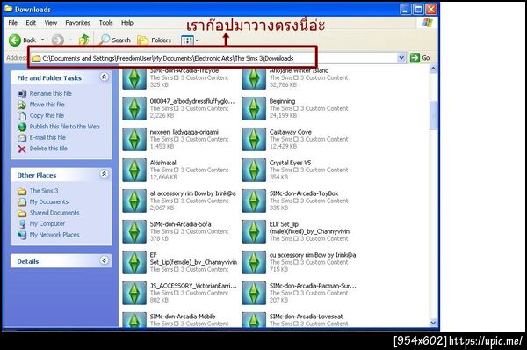Open the File menu
This screenshot has height=350, width=527.
tap(13, 23)
